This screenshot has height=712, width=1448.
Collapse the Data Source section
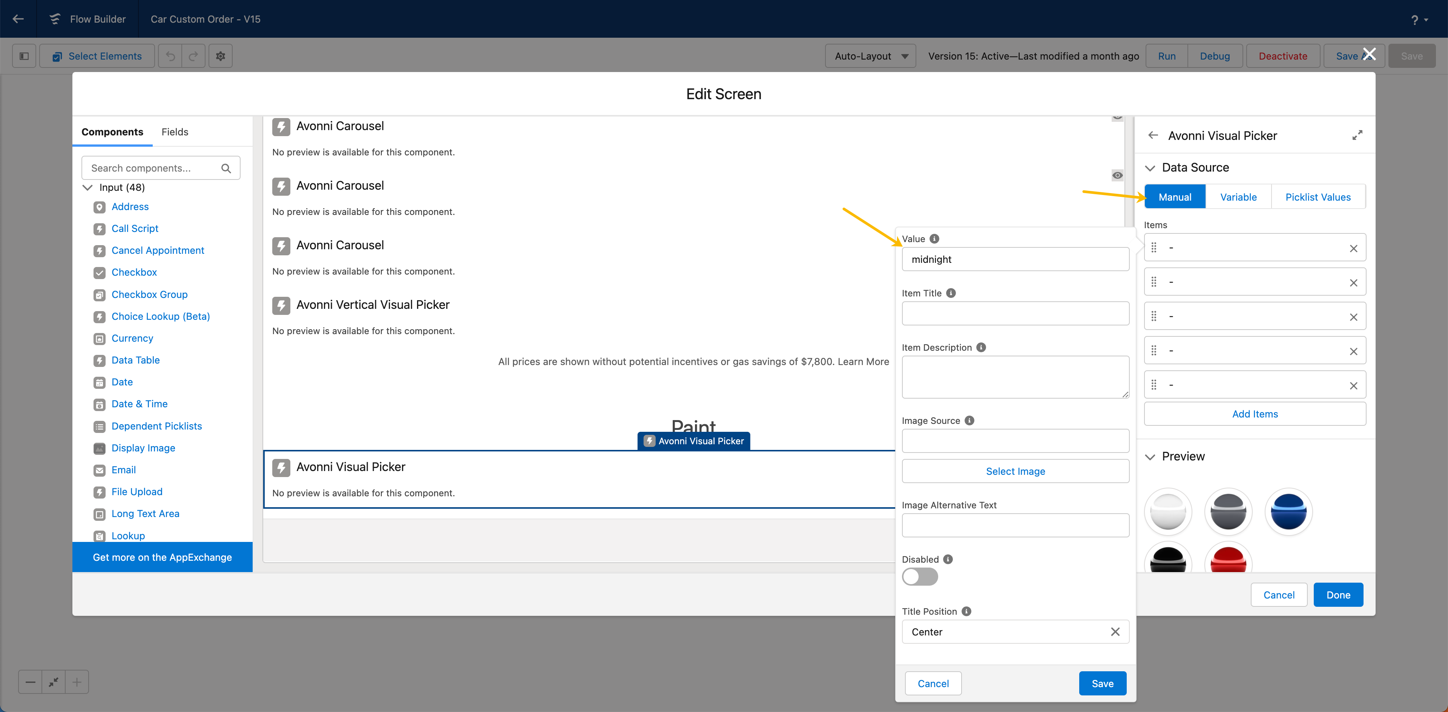[1150, 168]
